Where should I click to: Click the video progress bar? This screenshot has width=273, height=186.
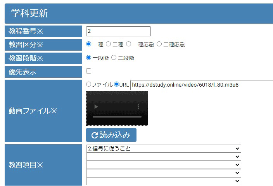point(117,117)
